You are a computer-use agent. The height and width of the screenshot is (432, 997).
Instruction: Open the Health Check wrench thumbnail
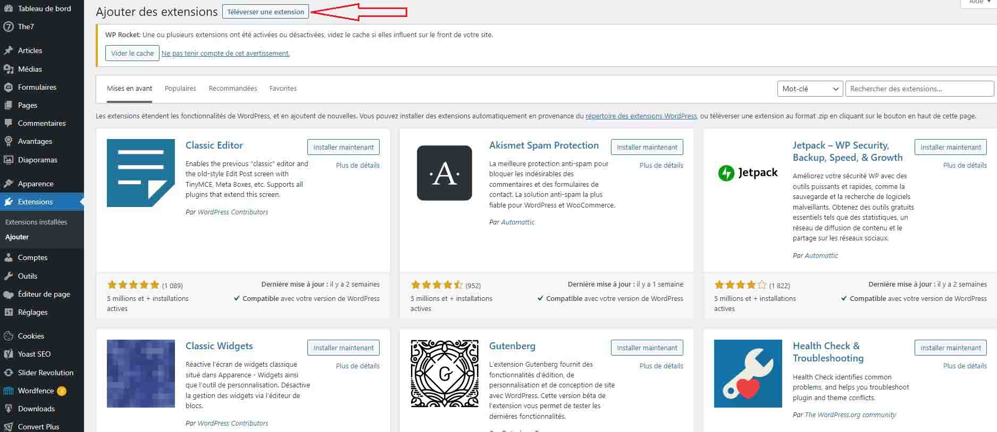point(748,374)
